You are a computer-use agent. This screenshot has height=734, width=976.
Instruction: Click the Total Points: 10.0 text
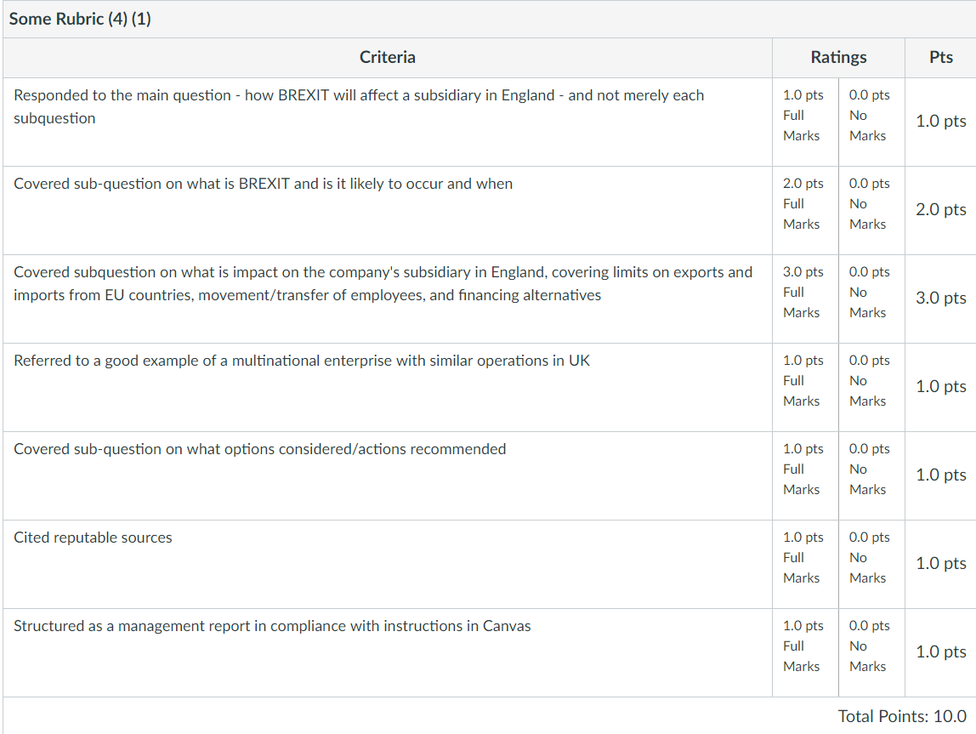[x=902, y=716]
